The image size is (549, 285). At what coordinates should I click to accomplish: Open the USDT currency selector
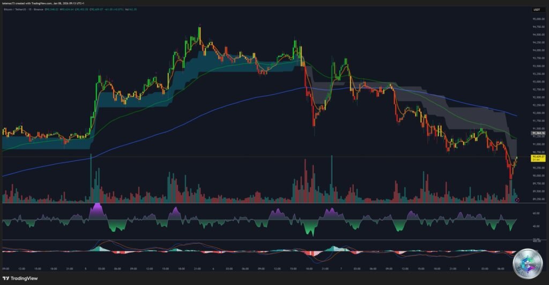[536, 10]
